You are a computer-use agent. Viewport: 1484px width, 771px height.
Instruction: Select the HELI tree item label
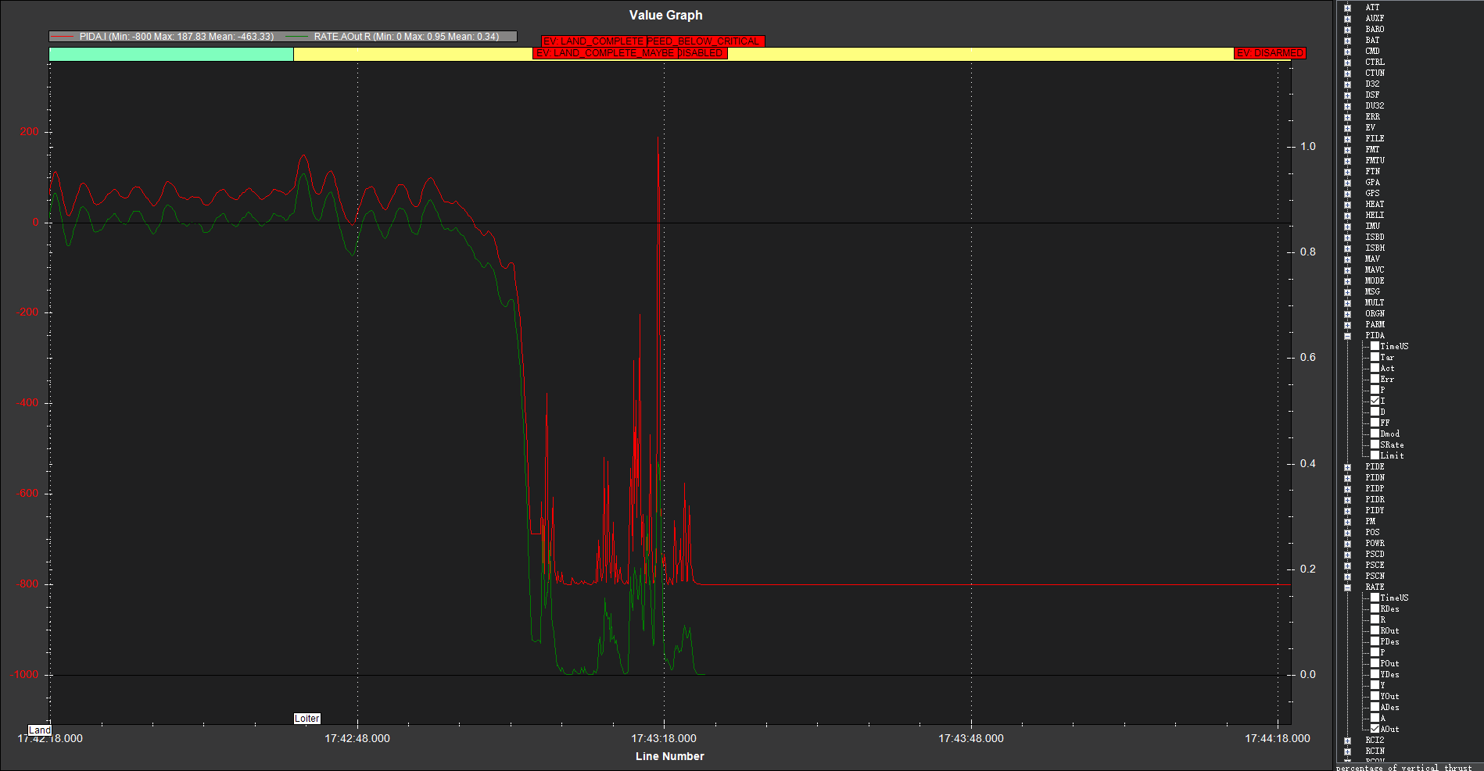[1375, 215]
